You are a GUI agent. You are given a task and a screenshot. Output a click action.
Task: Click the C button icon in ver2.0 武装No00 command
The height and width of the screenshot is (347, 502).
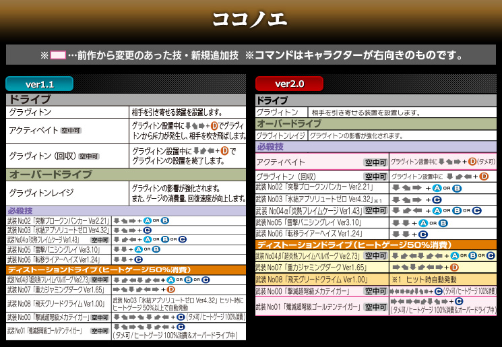point(439,291)
